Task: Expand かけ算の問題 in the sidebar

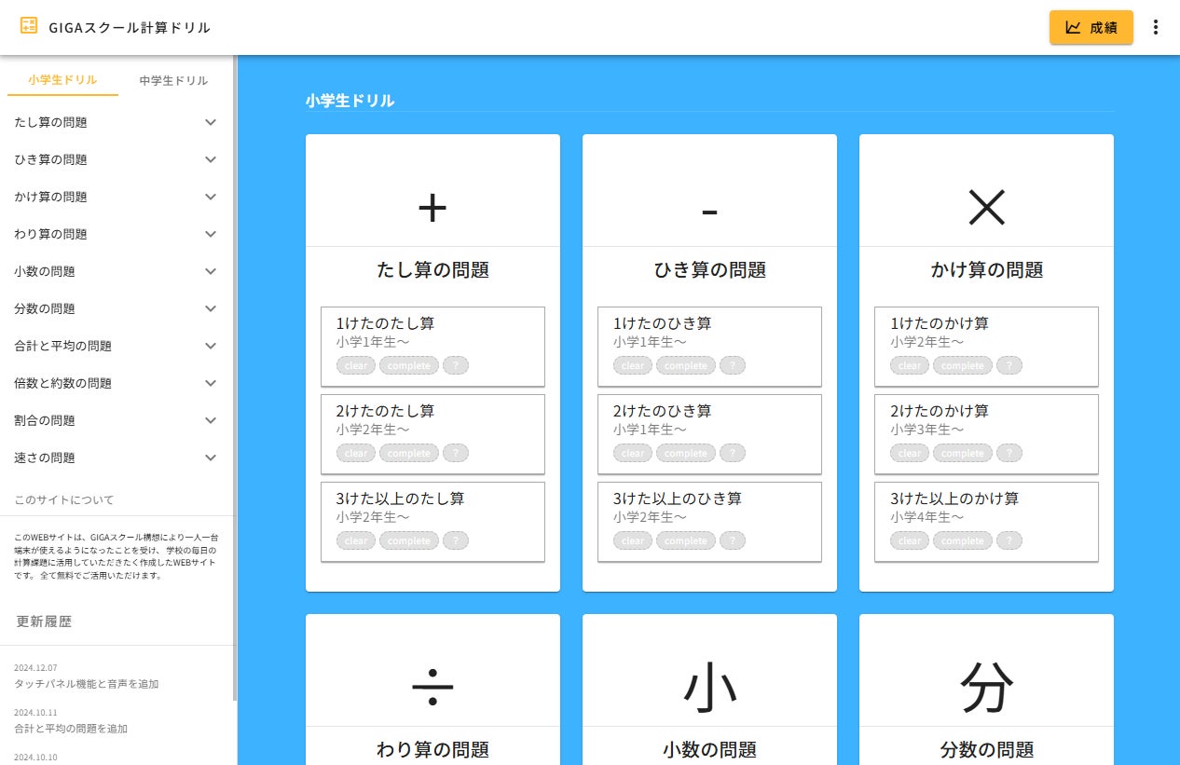Action: point(117,197)
